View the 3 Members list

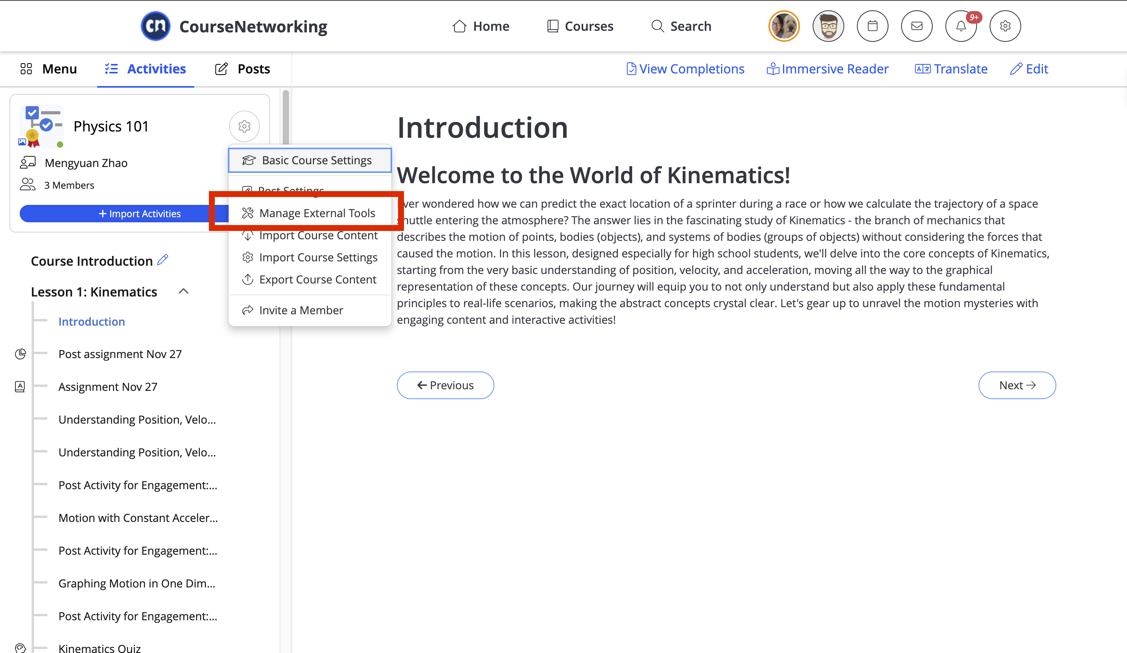(69, 185)
